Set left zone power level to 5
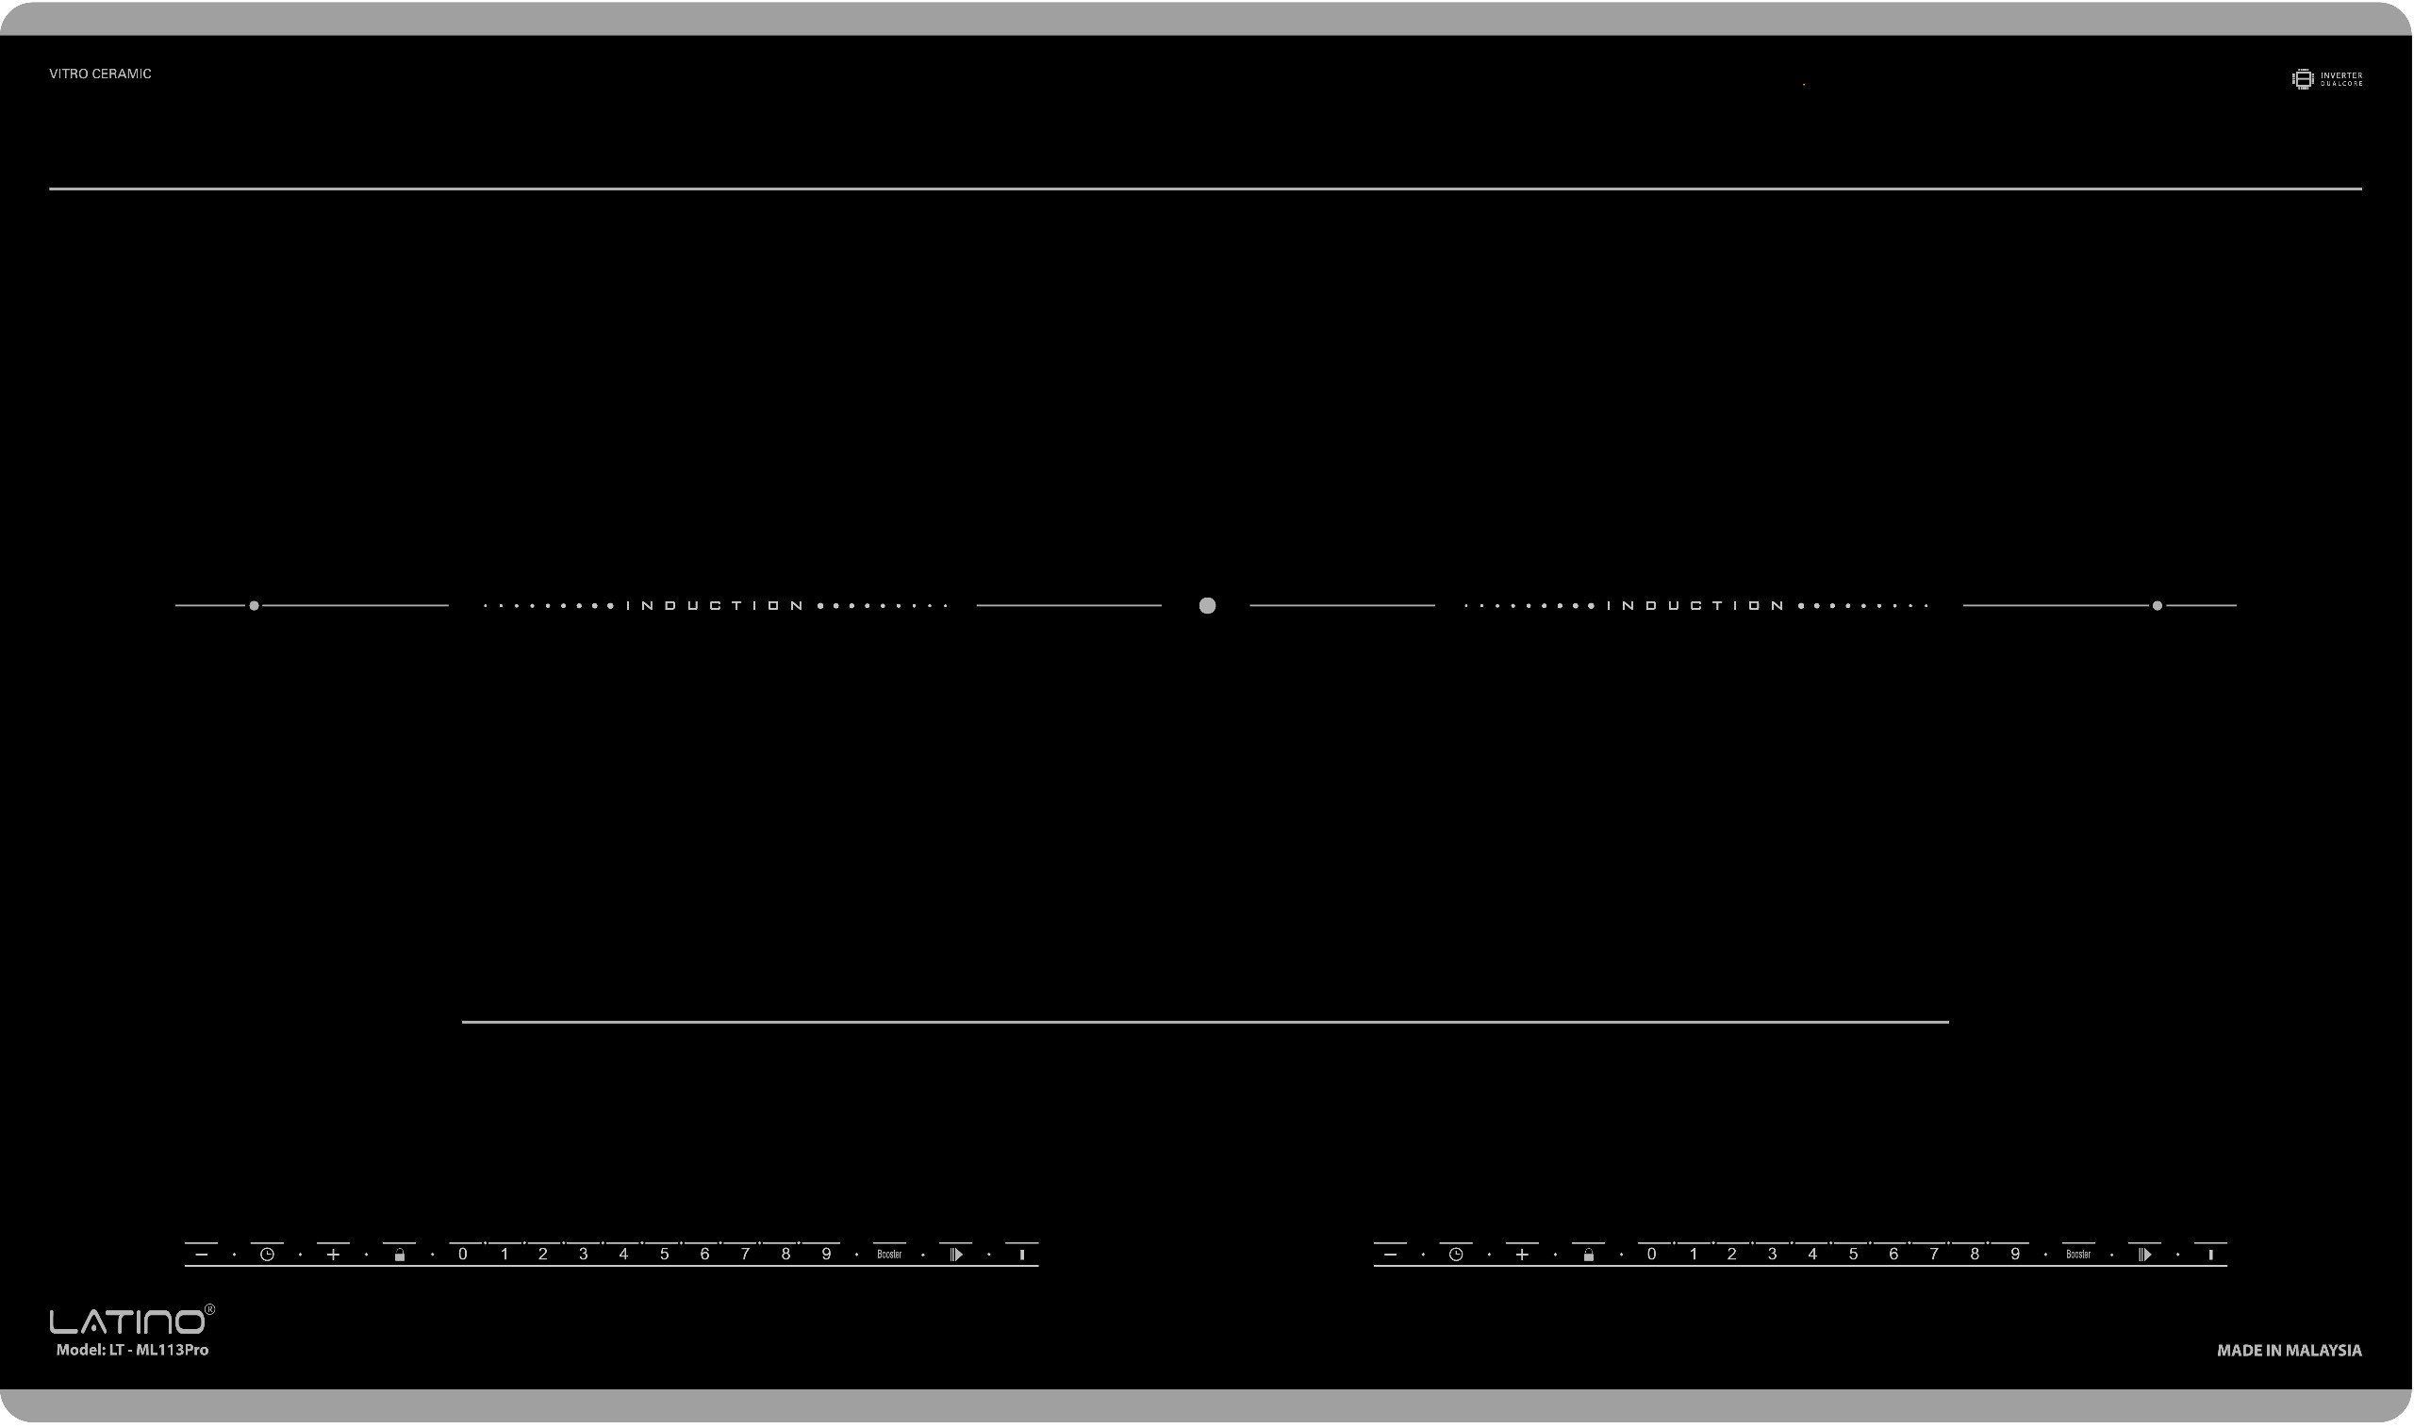Screen dimensions: 2414x1428 tap(664, 1255)
